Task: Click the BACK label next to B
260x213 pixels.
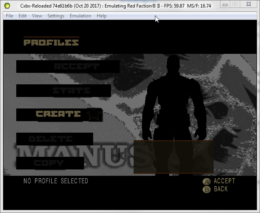Action: [x=221, y=189]
